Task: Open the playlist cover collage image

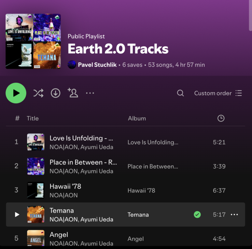Action: (33, 41)
